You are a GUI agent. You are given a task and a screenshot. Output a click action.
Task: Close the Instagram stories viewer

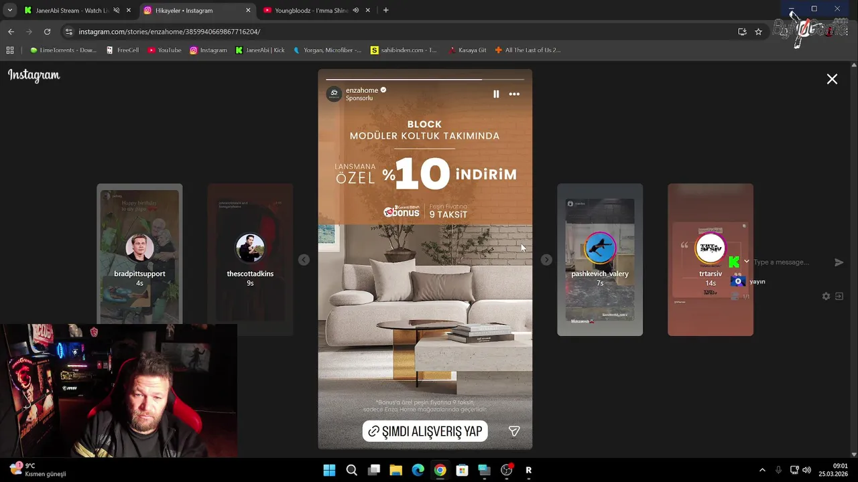pos(832,79)
